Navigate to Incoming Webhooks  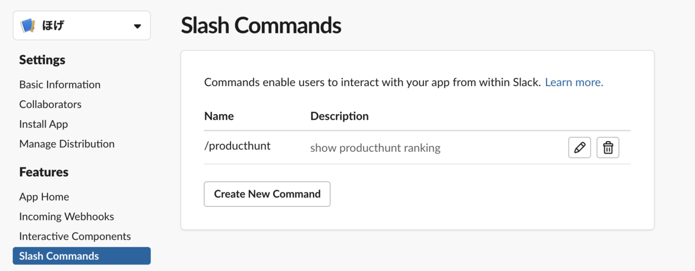[67, 217]
